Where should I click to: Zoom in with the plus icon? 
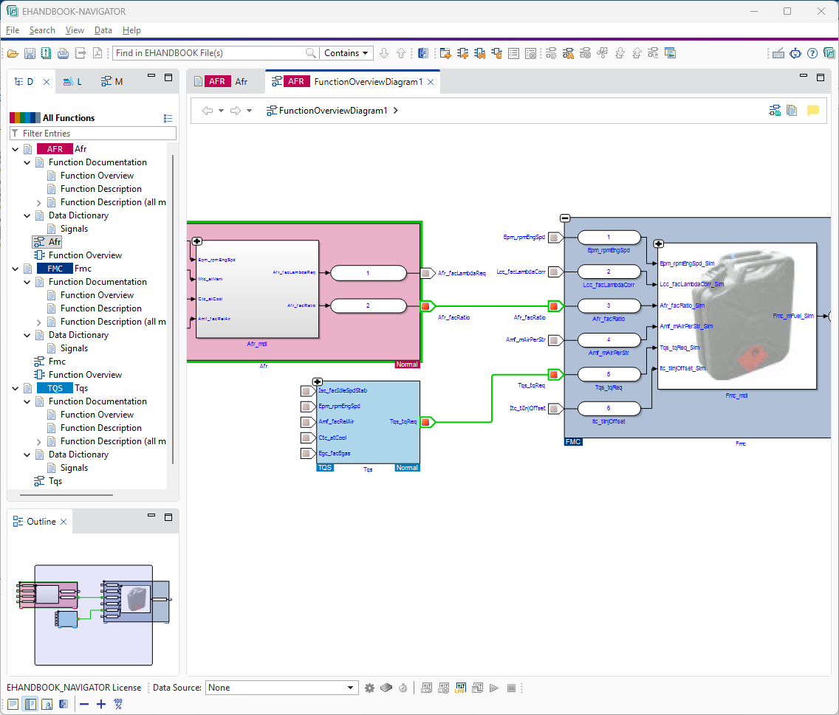coord(100,705)
